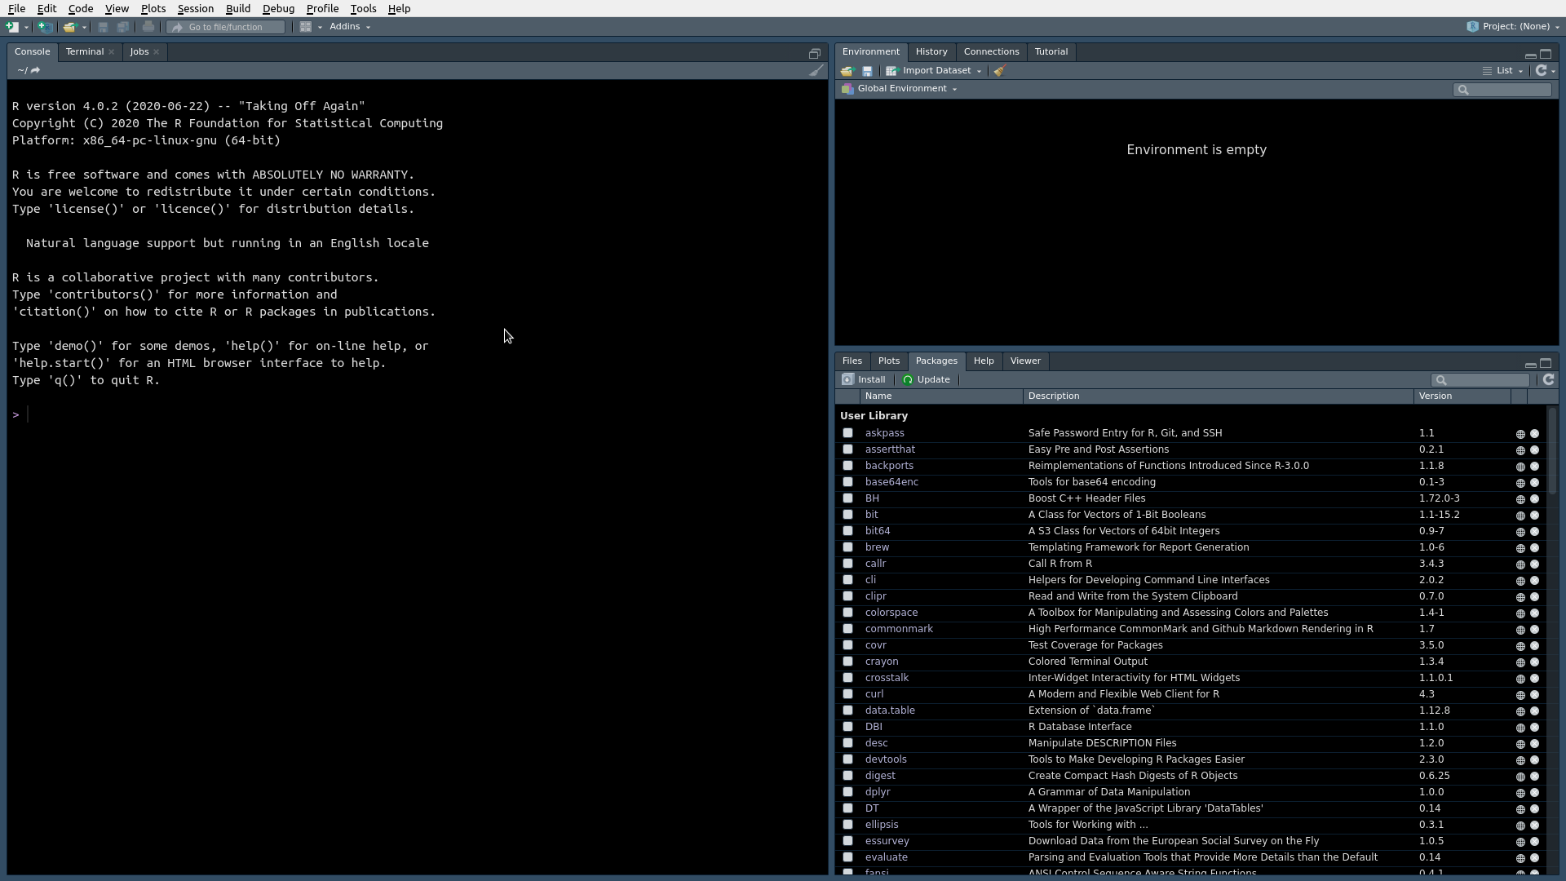The height and width of the screenshot is (881, 1566).
Task: Open the Session menu
Action: pyautogui.click(x=195, y=8)
